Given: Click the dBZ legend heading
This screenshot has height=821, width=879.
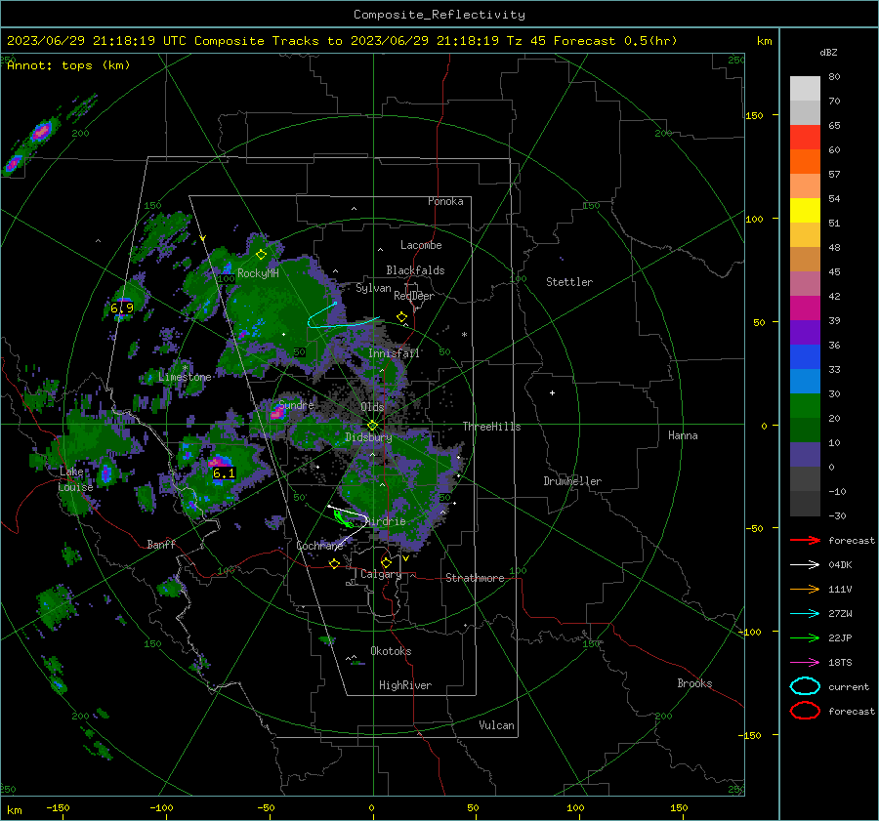Looking at the screenshot, I should point(828,53).
